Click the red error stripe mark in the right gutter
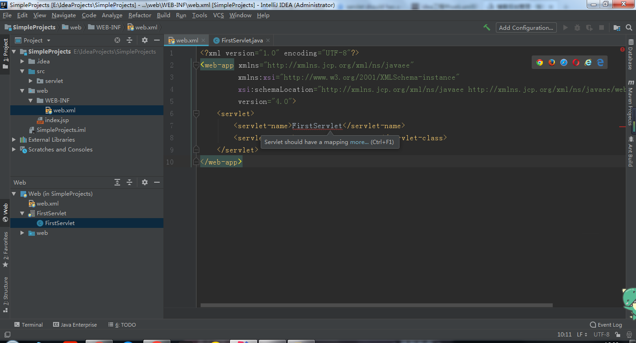Viewport: 636px width, 343px height. pyautogui.click(x=622, y=126)
